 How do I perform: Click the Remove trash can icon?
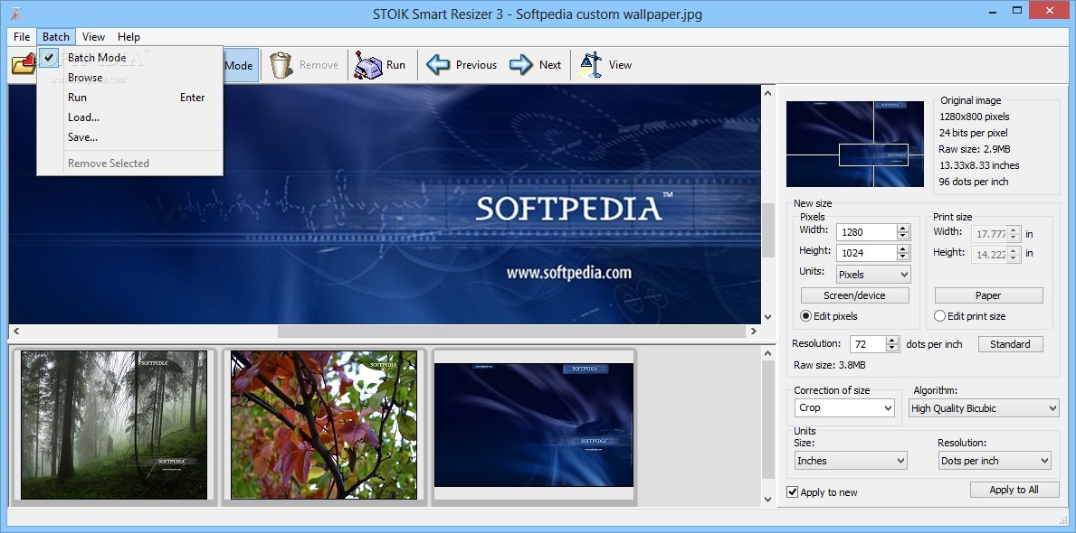point(281,65)
